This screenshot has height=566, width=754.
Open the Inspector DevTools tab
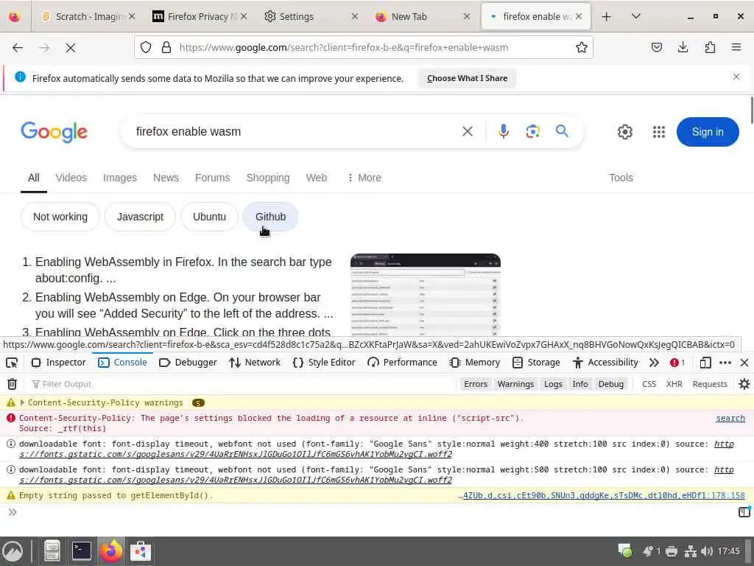(x=58, y=363)
